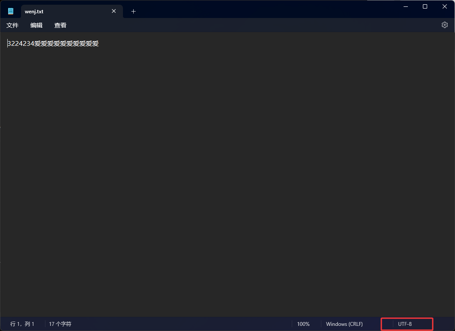
Task: Click the Notepad app icon
Action: click(x=11, y=11)
